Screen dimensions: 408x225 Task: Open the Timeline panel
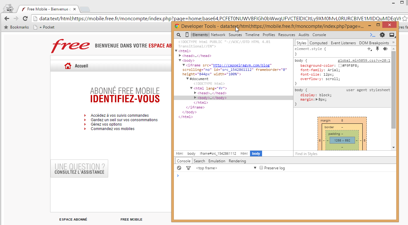pyautogui.click(x=252, y=35)
